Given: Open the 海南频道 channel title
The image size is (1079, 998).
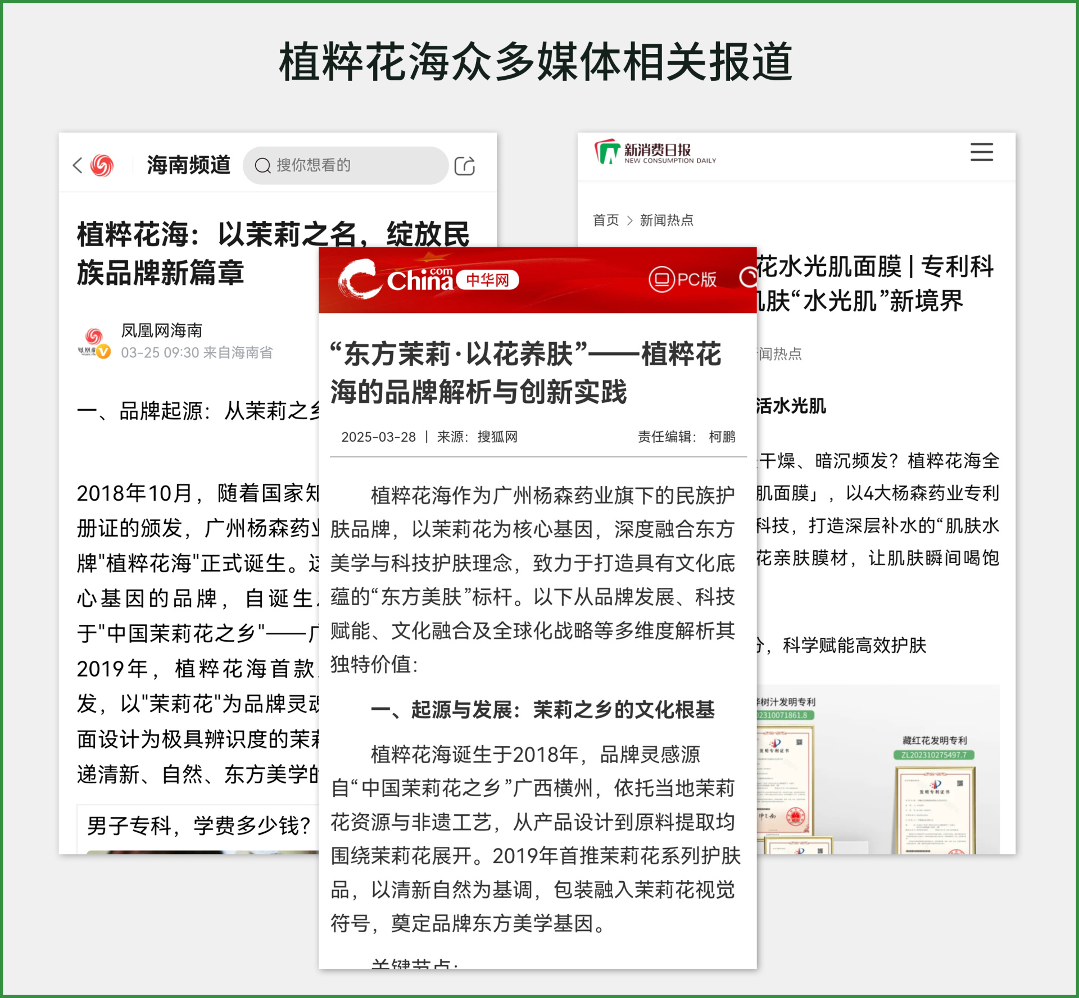Looking at the screenshot, I should point(189,165).
